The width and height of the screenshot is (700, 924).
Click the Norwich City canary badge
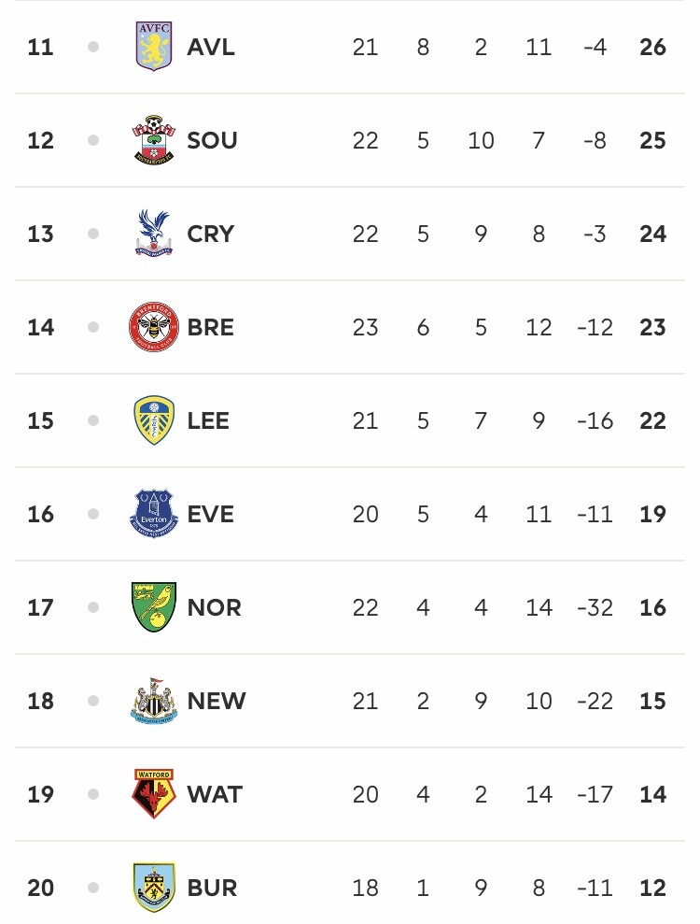154,607
